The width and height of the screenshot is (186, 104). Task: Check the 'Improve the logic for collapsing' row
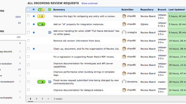pyautogui.click(x=28, y=16)
